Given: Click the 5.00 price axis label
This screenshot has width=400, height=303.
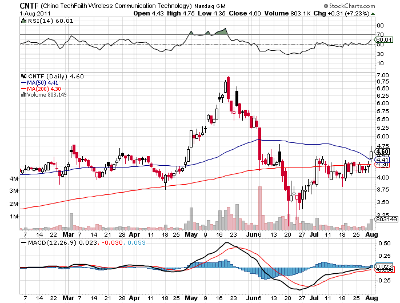Looking at the screenshot, I should pos(383,136).
